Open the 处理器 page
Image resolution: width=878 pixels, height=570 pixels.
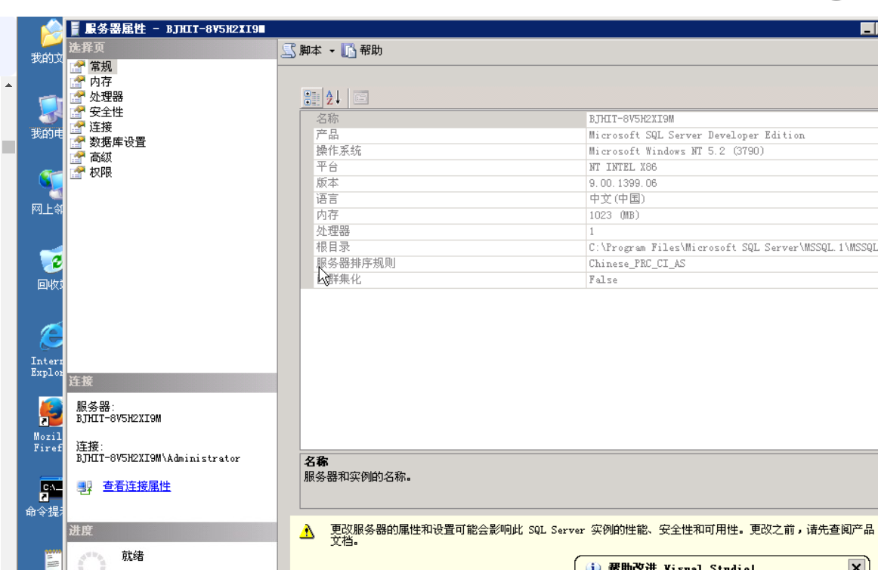coord(107,97)
